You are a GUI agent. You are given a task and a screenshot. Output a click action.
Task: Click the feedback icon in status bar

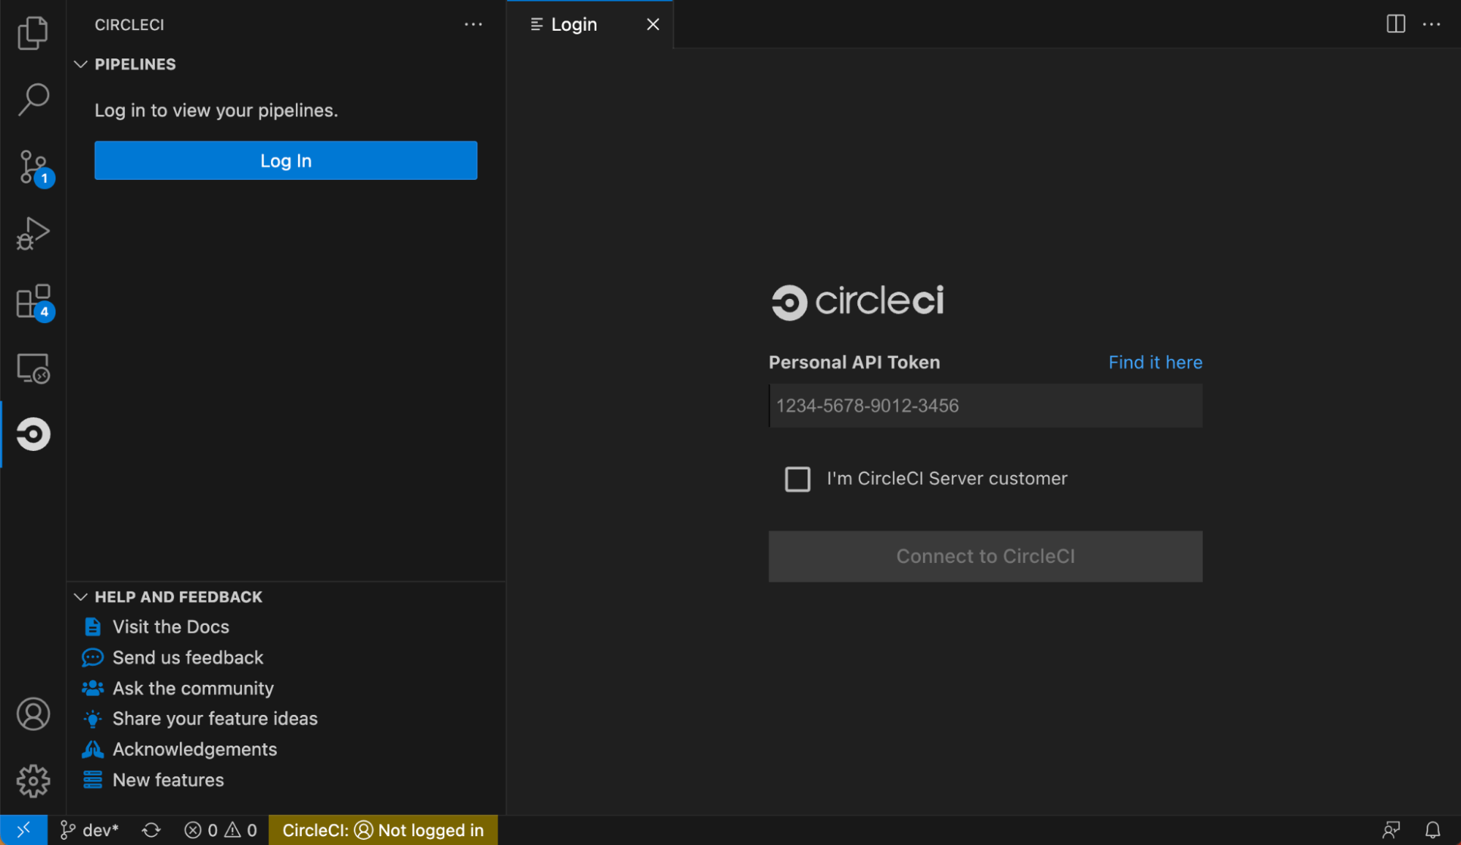coord(1391,830)
